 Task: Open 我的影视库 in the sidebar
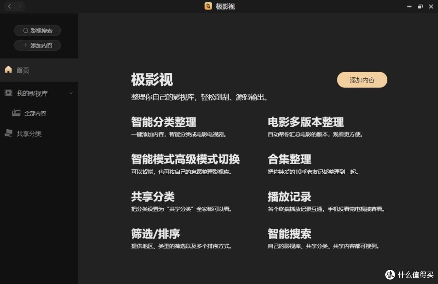pyautogui.click(x=39, y=93)
